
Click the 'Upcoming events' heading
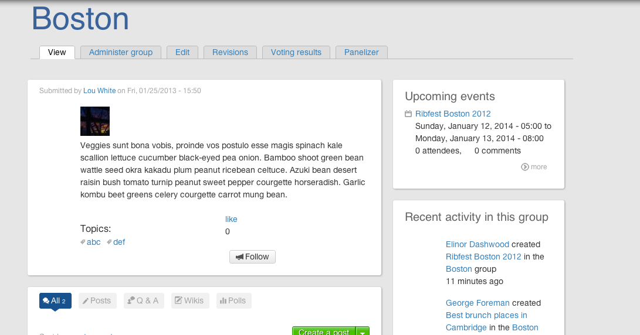pos(450,96)
